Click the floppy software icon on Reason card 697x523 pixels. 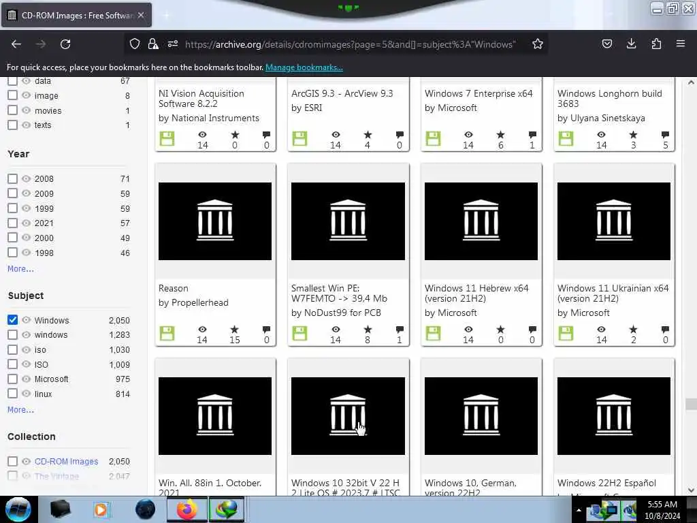pyautogui.click(x=167, y=333)
